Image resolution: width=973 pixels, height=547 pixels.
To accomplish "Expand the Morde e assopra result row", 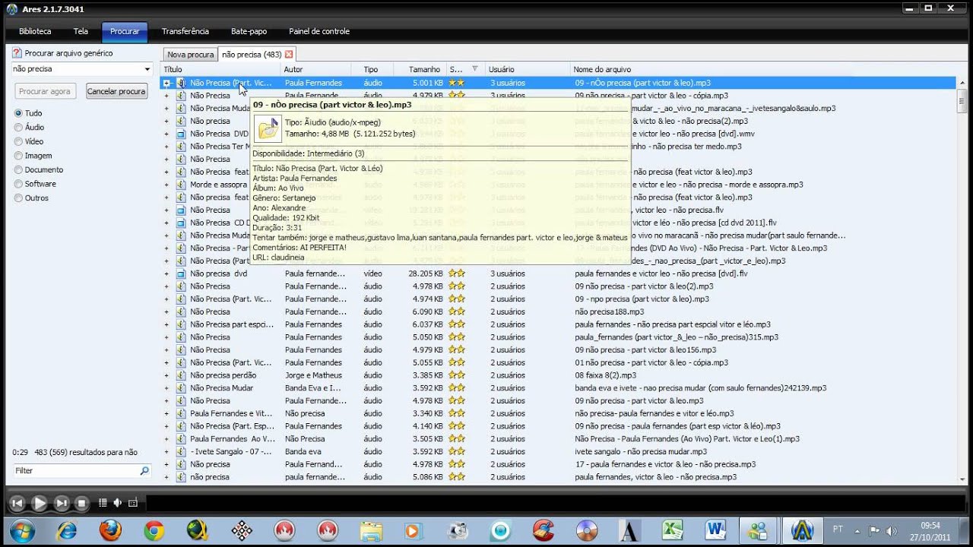I will [166, 185].
